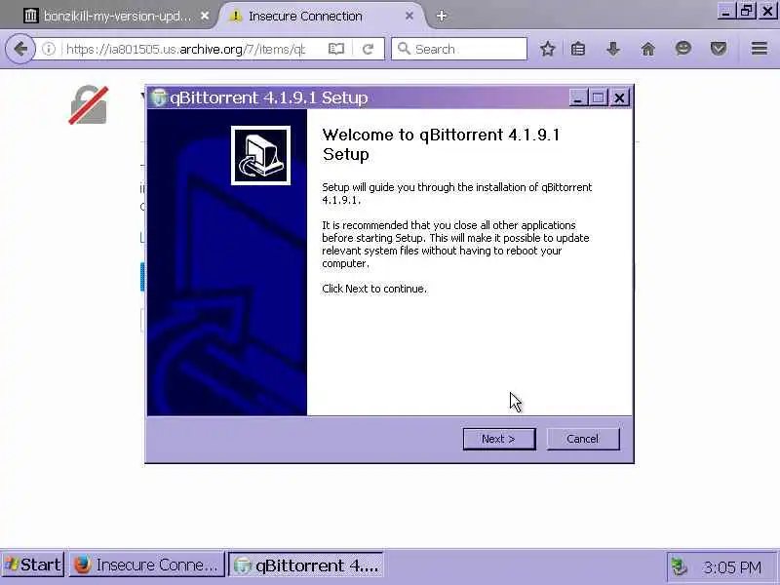Save page to Pocket icon
Viewport: 780px width, 585px height.
719,49
